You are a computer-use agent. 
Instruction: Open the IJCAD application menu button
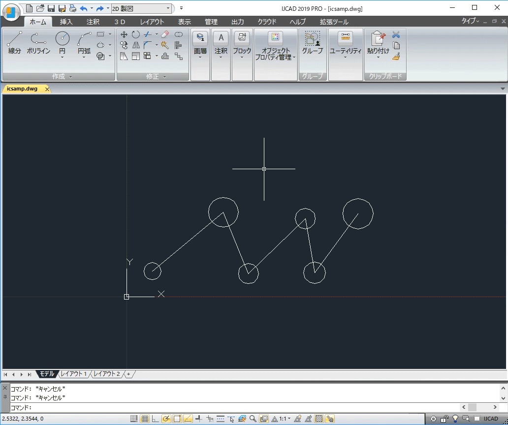(x=11, y=12)
